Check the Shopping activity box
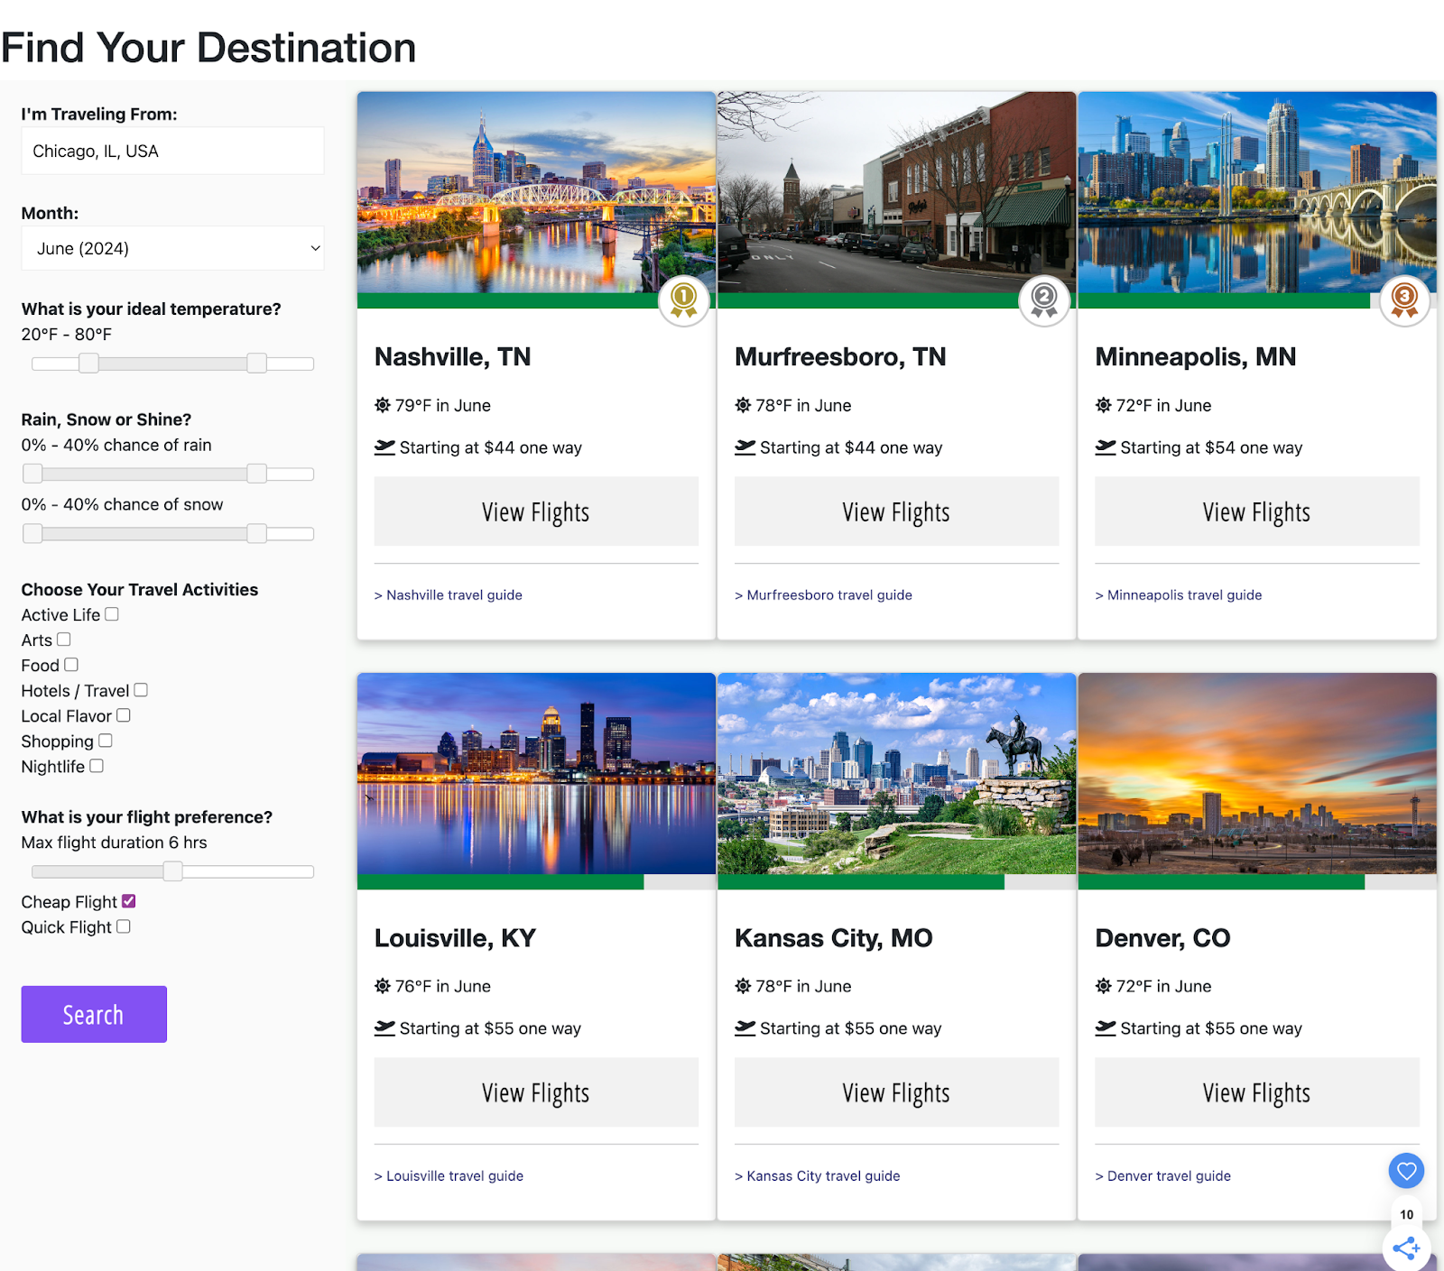Image resolution: width=1444 pixels, height=1271 pixels. [106, 741]
